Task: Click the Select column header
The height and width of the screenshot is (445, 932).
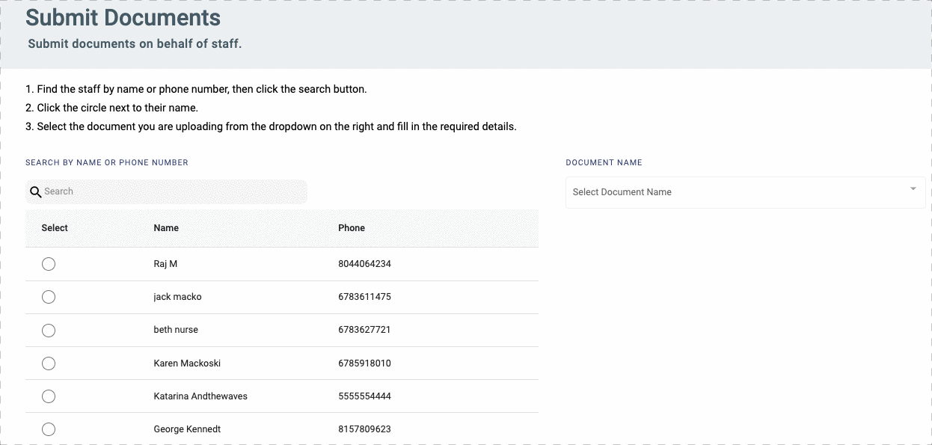Action: click(54, 228)
